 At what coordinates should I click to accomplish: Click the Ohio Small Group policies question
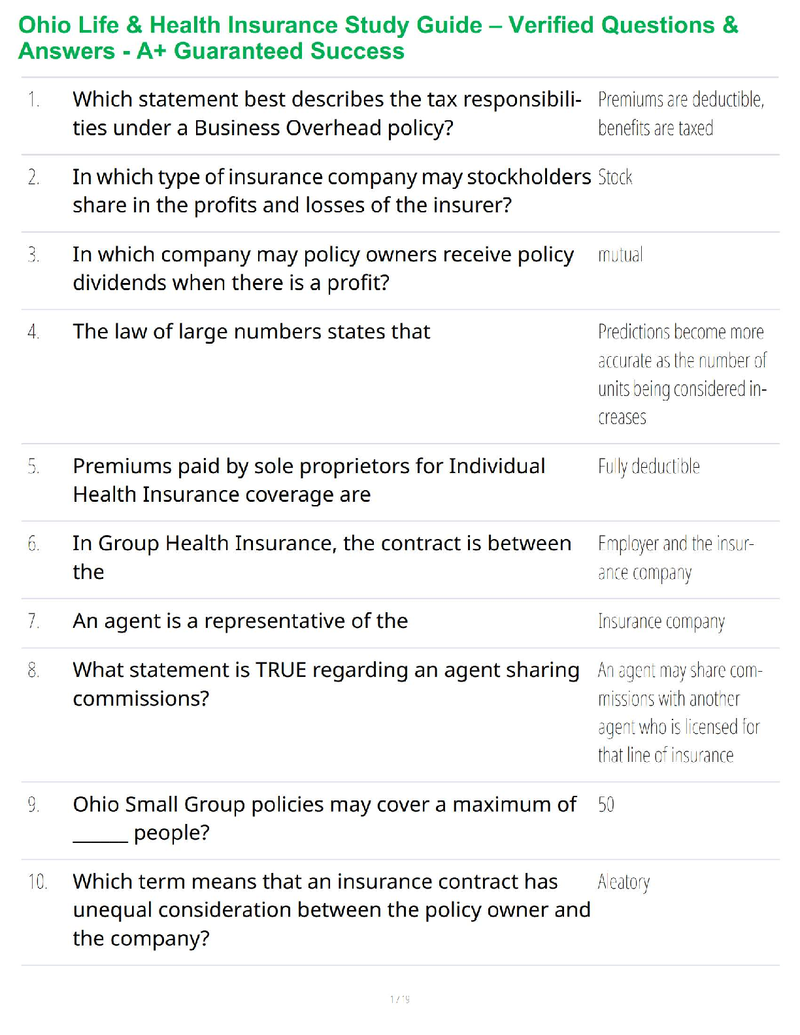[x=324, y=818]
